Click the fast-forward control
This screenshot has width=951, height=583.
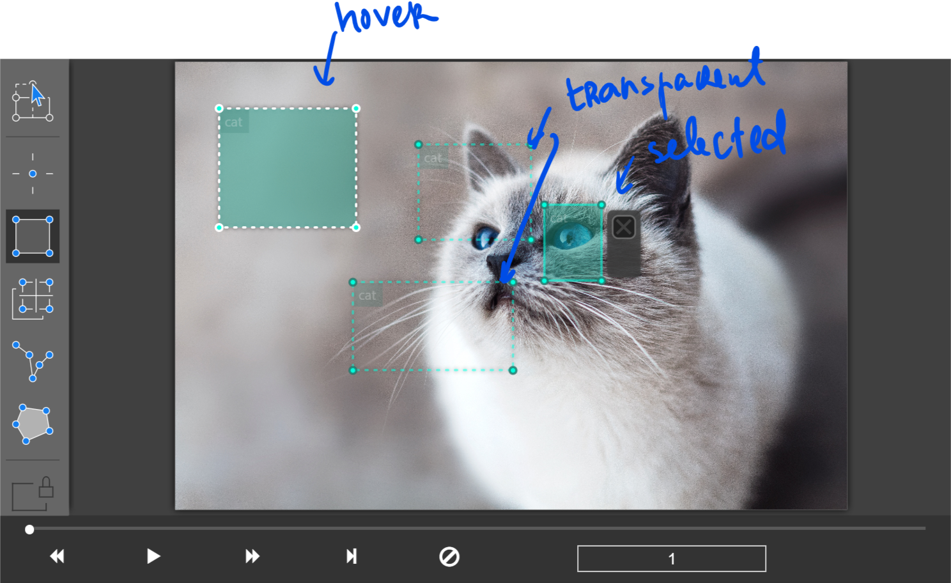(252, 557)
